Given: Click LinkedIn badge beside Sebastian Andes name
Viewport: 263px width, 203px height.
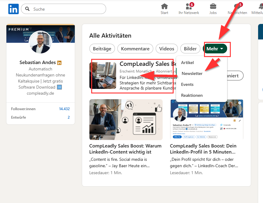Looking at the screenshot, I should pos(59,63).
